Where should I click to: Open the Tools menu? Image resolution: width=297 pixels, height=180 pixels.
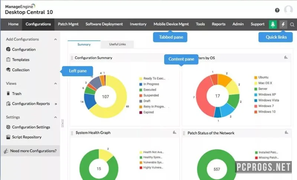click(200, 24)
